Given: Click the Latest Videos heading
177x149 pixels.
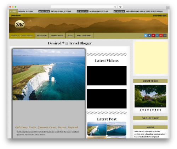Looking at the screenshot, I should coord(107,61).
